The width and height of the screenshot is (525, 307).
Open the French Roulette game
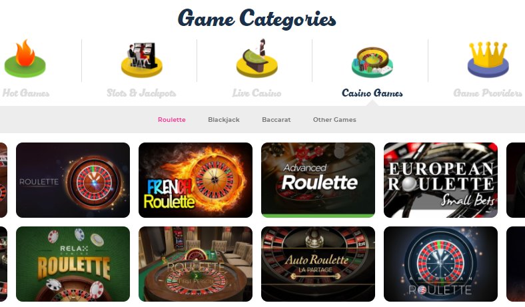[195, 180]
